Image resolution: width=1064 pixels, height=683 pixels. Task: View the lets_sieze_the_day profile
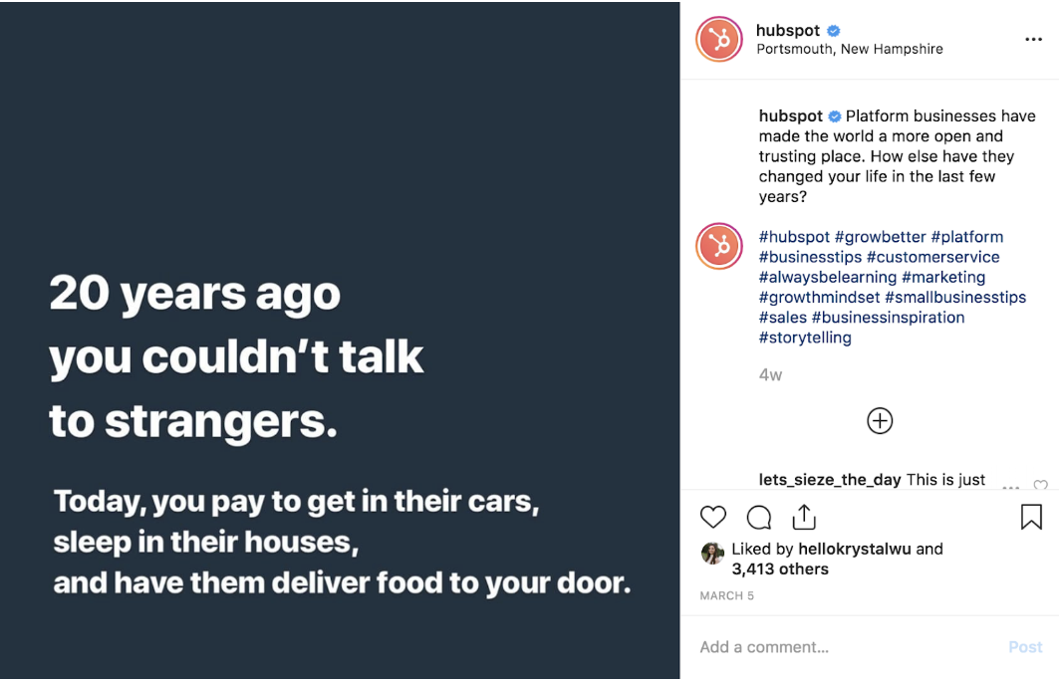830,480
